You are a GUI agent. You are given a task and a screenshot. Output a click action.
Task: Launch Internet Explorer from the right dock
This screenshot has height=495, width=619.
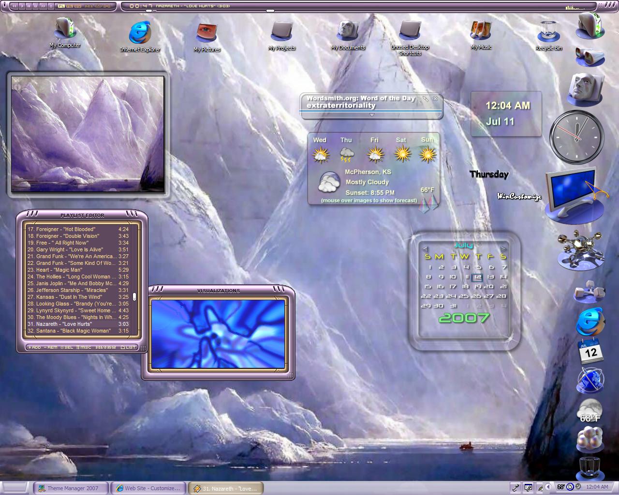click(x=590, y=321)
